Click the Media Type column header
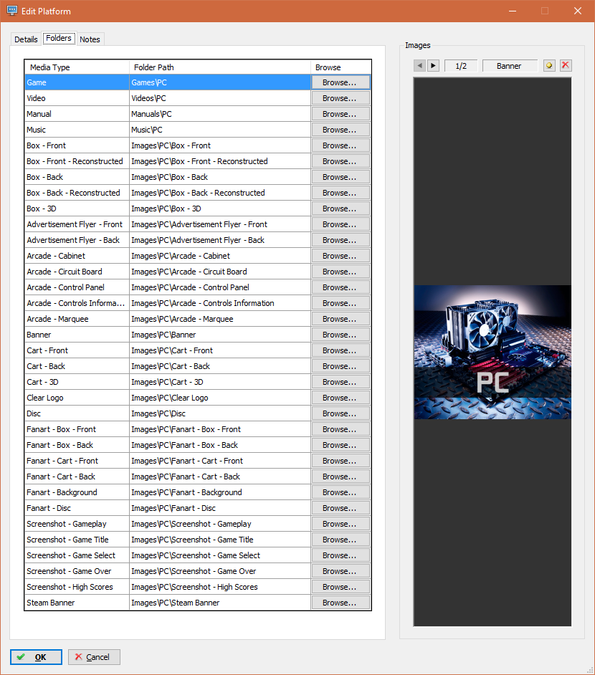The height and width of the screenshot is (675, 595). pos(77,67)
